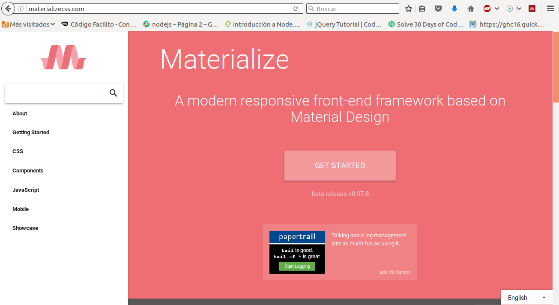Open the Firefox hamburger menu
559x305 pixels.
(550, 9)
